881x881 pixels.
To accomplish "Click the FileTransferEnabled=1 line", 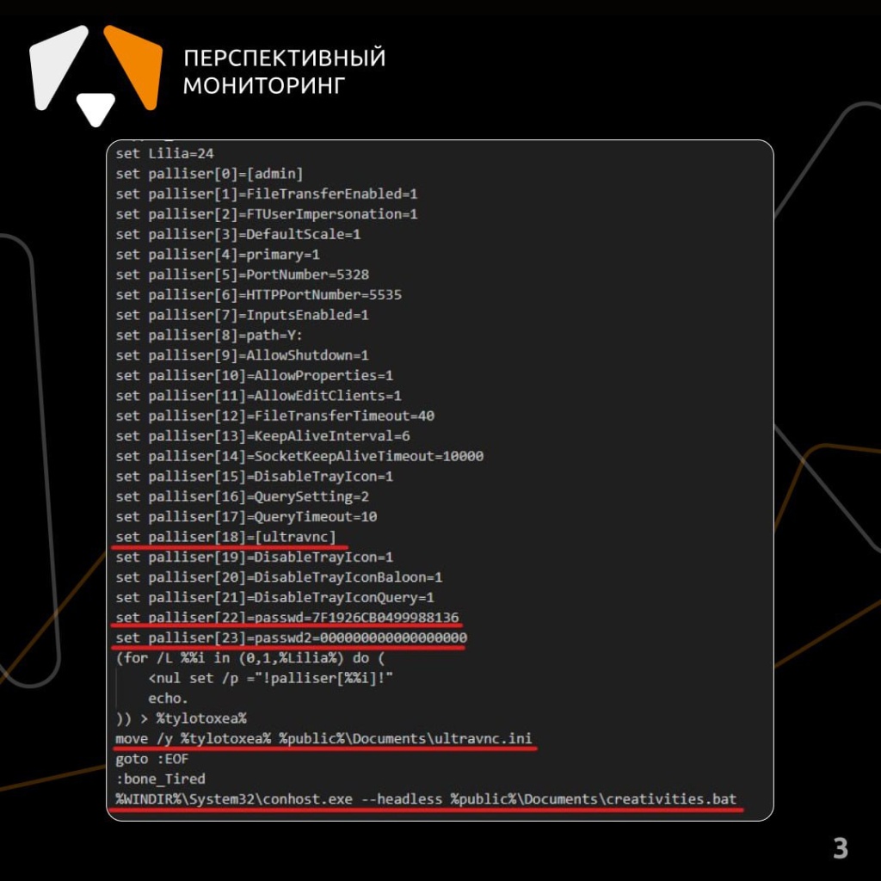I will point(267,194).
